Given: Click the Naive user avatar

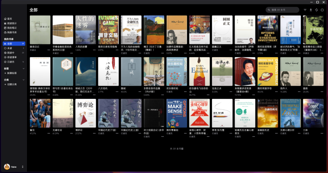Looking at the screenshot, I should coord(6,167).
